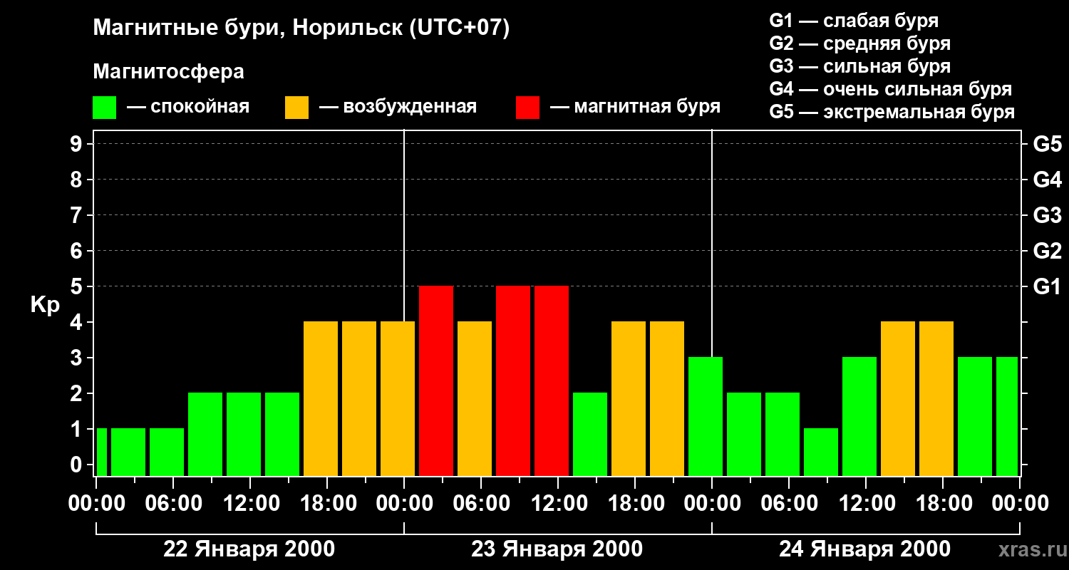Screen dimensions: 1069x570
Task: Click the first orange Kp 4 bar on 24 January
Action: [898, 398]
